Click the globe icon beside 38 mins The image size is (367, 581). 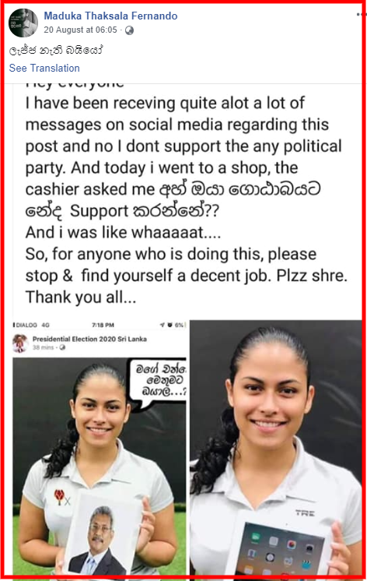pyautogui.click(x=62, y=347)
